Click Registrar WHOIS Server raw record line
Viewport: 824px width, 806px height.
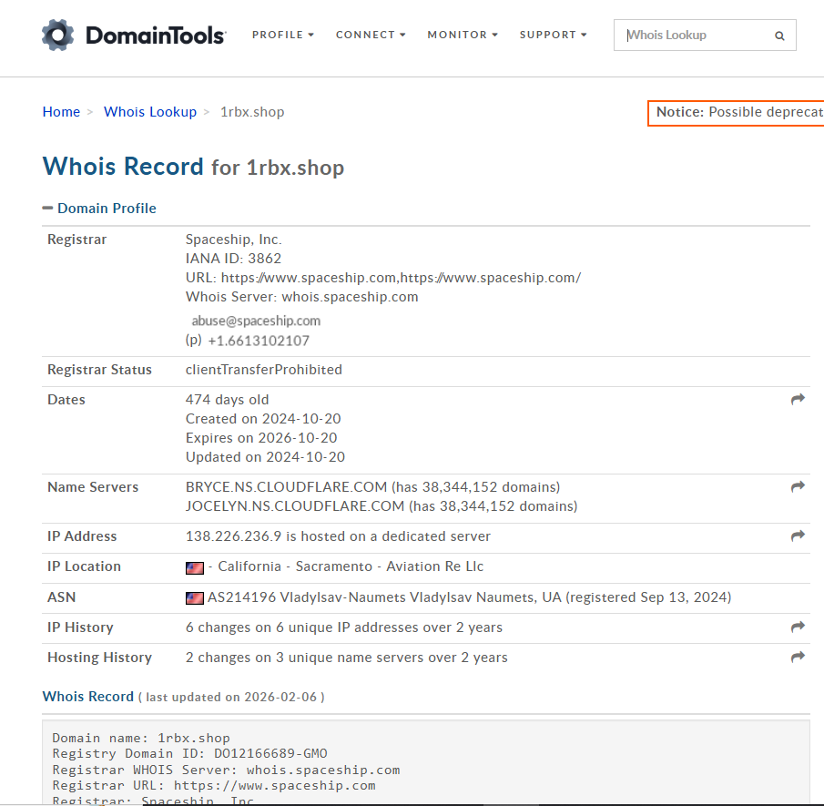point(226,770)
